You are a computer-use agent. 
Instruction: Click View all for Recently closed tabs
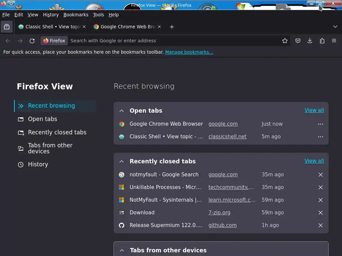click(x=314, y=161)
